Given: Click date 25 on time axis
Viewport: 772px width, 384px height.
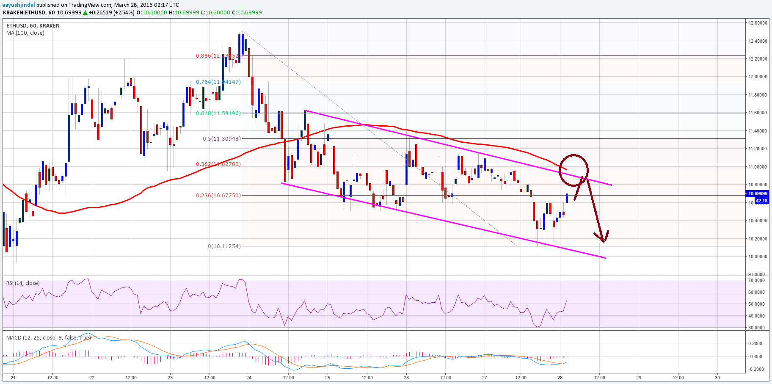Looking at the screenshot, I should pos(328,378).
